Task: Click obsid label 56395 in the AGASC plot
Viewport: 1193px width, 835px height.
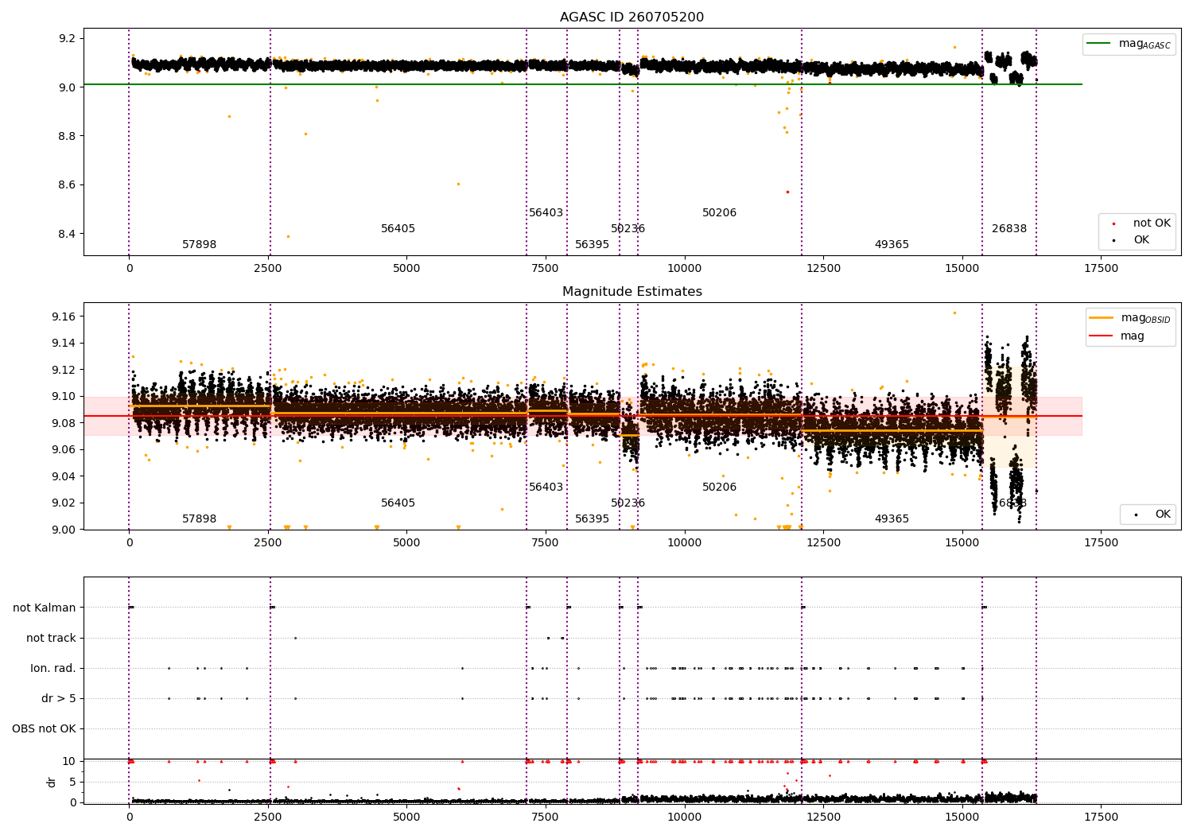Action: coord(592,245)
